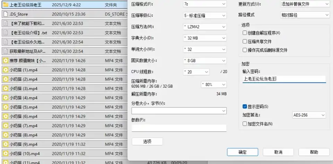Click the .DS_Store file icon

6,14
